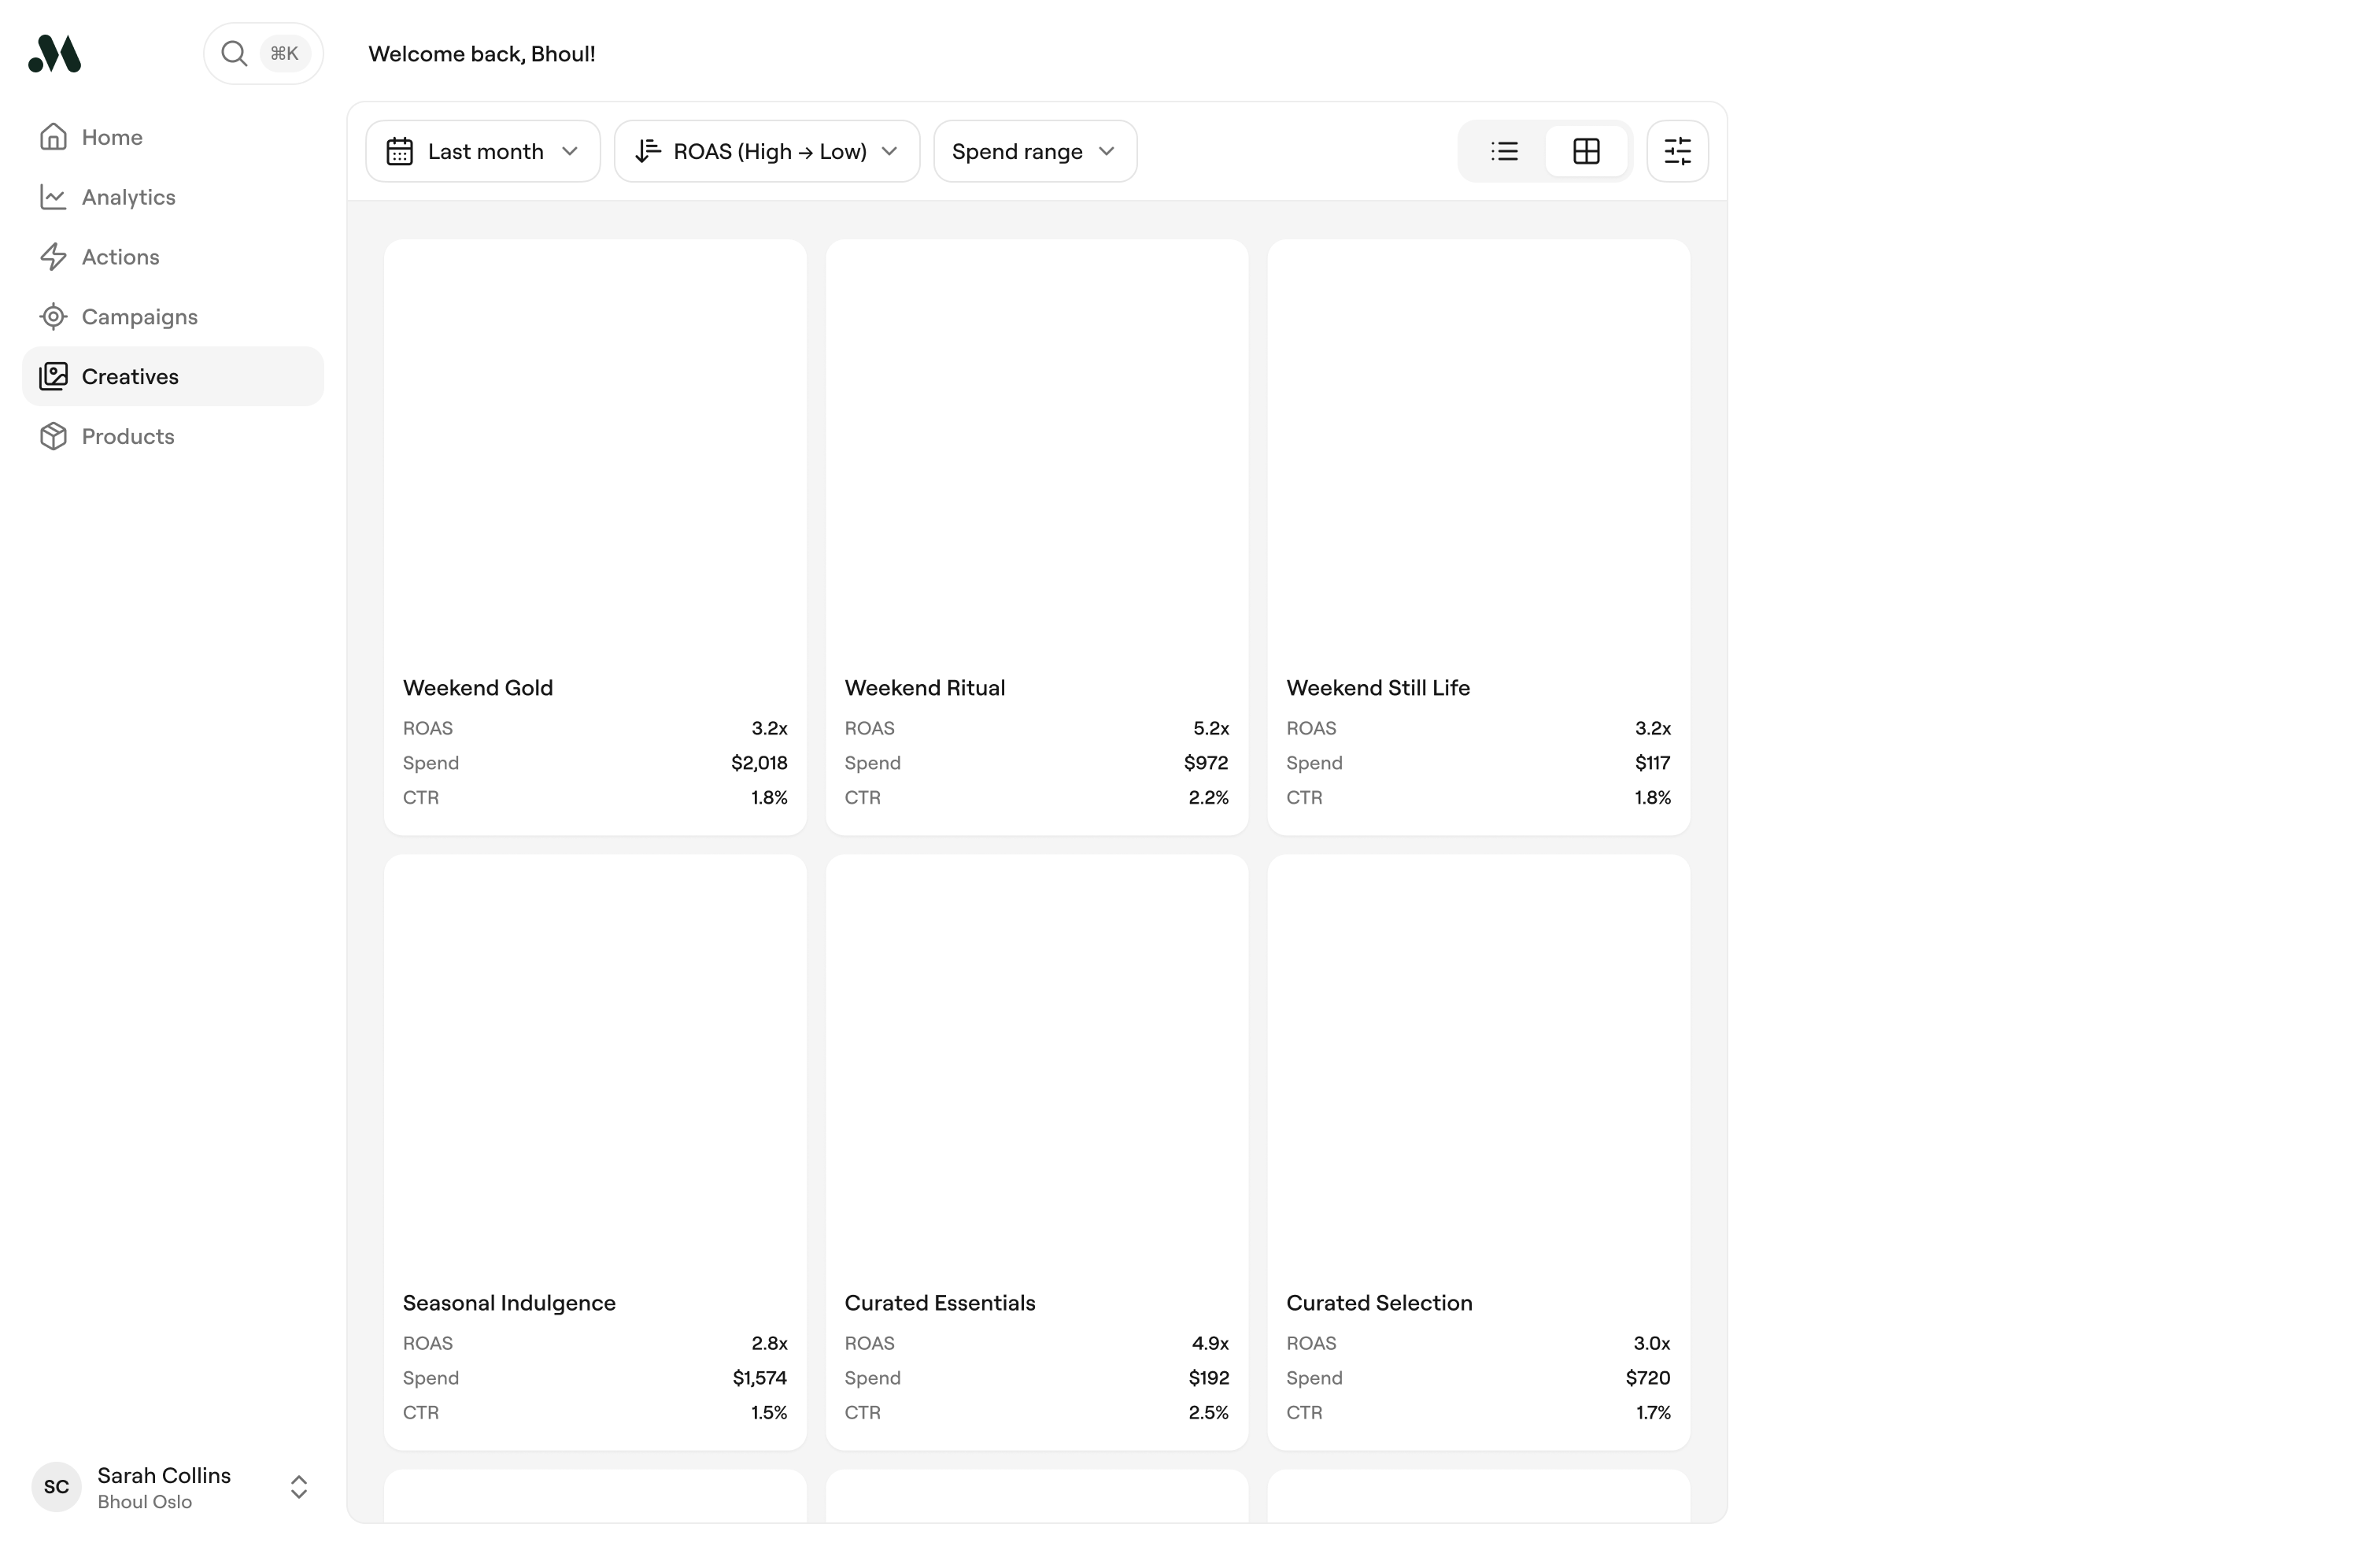Viewport: 2380px width, 1546px height.
Task: Switch to grid view
Action: (1586, 151)
